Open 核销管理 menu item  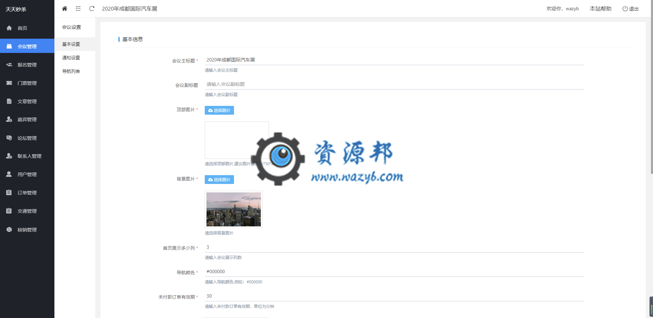click(x=27, y=230)
